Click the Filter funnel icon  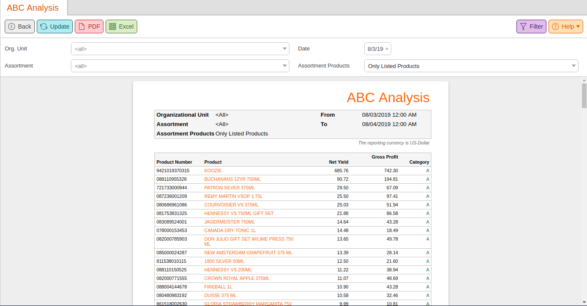pyautogui.click(x=523, y=26)
